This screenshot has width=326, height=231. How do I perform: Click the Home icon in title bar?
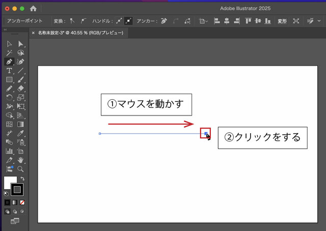click(33, 9)
